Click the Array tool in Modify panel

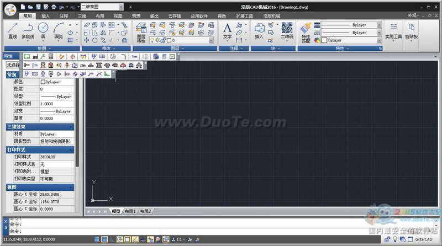point(112,25)
